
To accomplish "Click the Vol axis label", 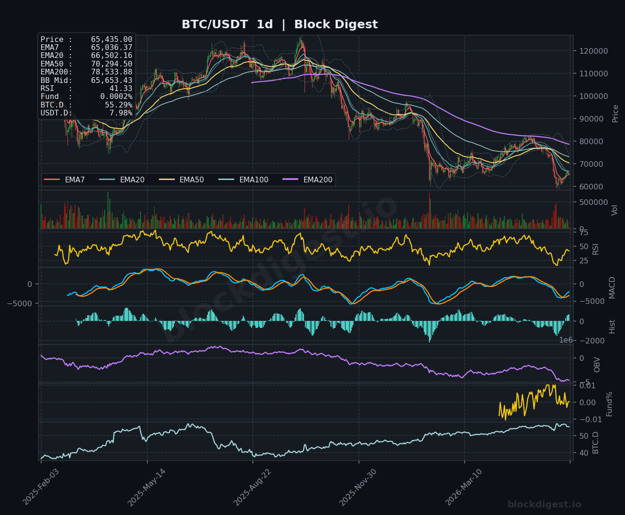I will pos(614,210).
